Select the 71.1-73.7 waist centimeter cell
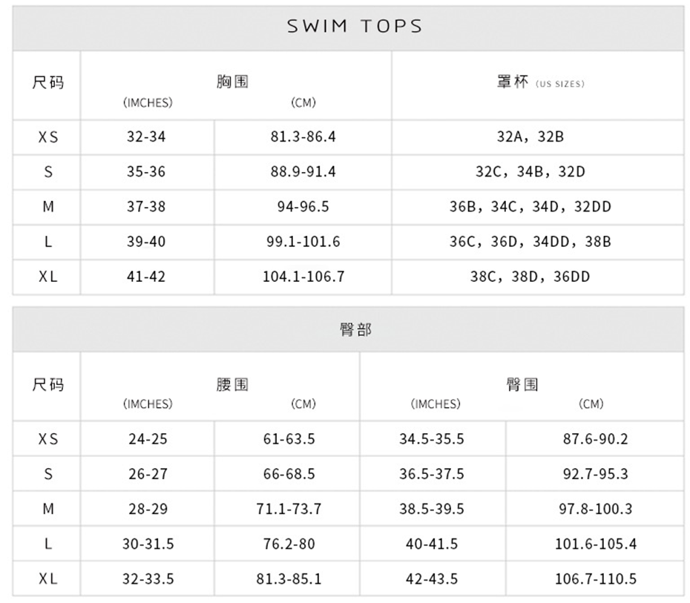The width and height of the screenshot is (690, 603). [289, 509]
